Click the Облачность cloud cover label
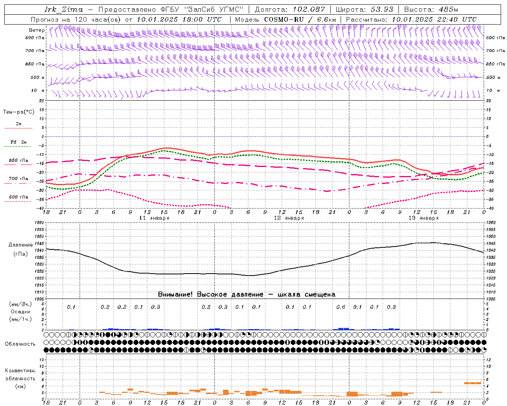507x406 pixels. point(20,344)
